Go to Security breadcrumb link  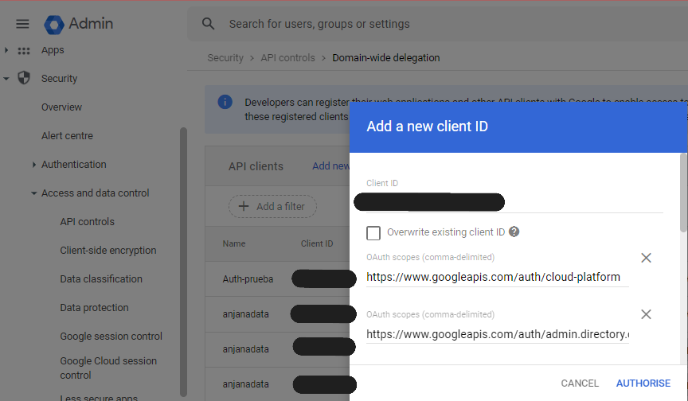pos(225,58)
